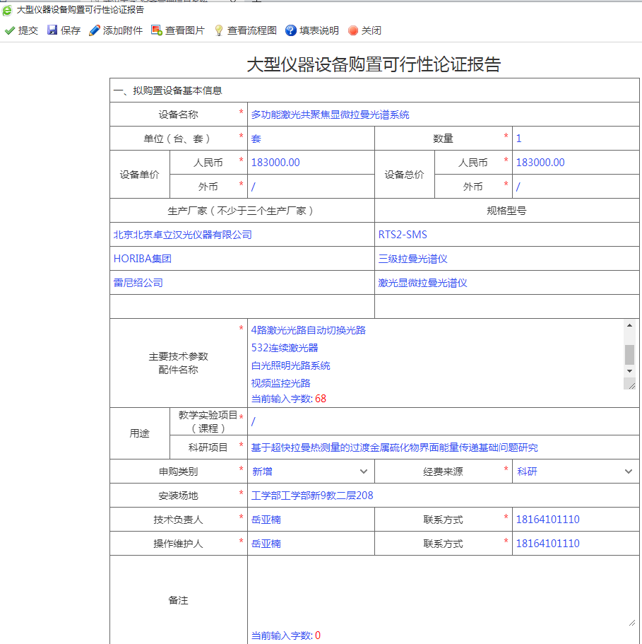Click the red close icon in toolbar
The width and height of the screenshot is (642, 644).
(353, 30)
